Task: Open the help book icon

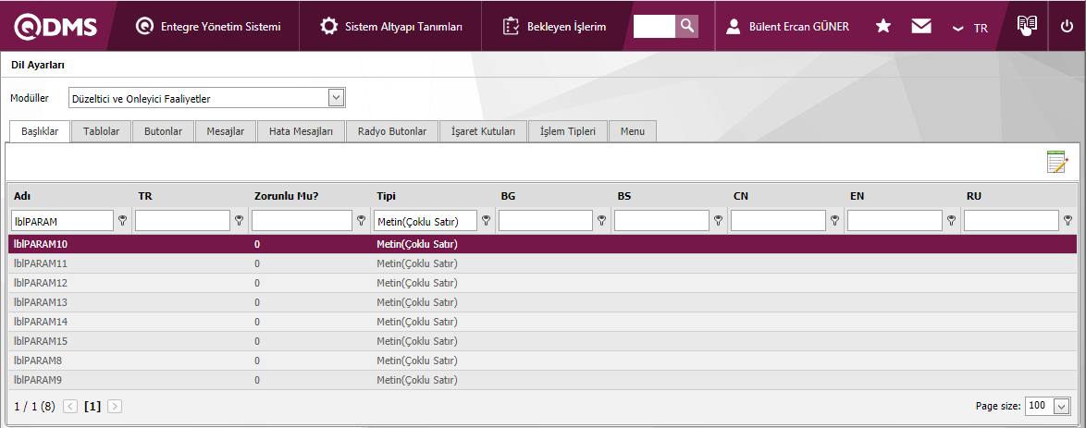Action: 1027,26
